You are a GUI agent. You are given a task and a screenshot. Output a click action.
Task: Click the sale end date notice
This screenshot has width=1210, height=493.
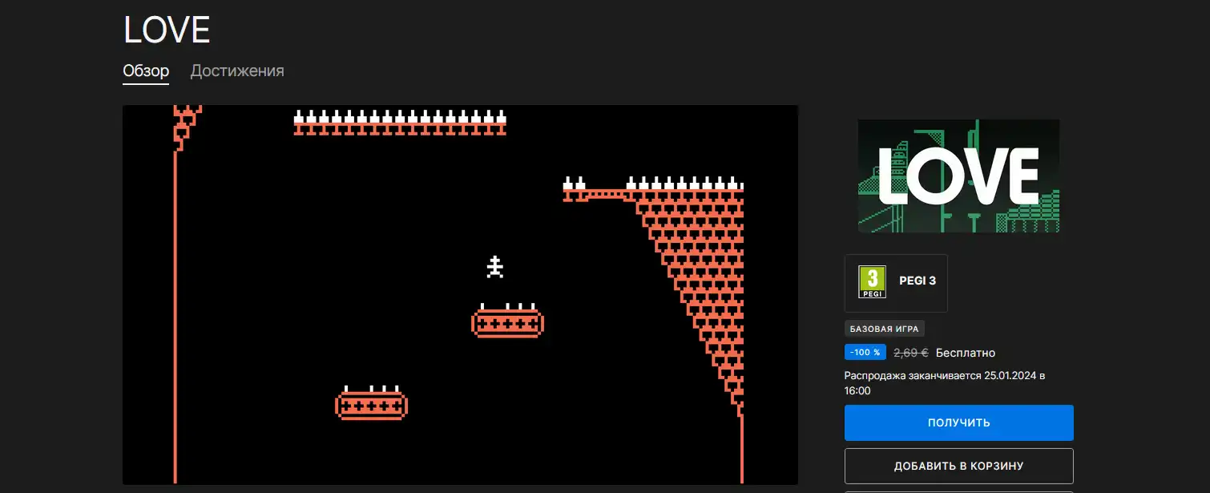945,383
